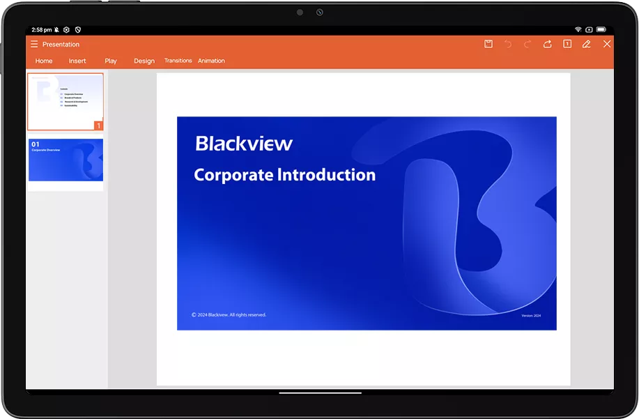This screenshot has width=639, height=419.
Task: Activate the pen edit icon
Action: pyautogui.click(x=587, y=44)
